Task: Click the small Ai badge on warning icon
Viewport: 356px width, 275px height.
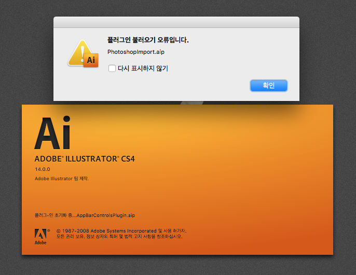Action: point(91,61)
